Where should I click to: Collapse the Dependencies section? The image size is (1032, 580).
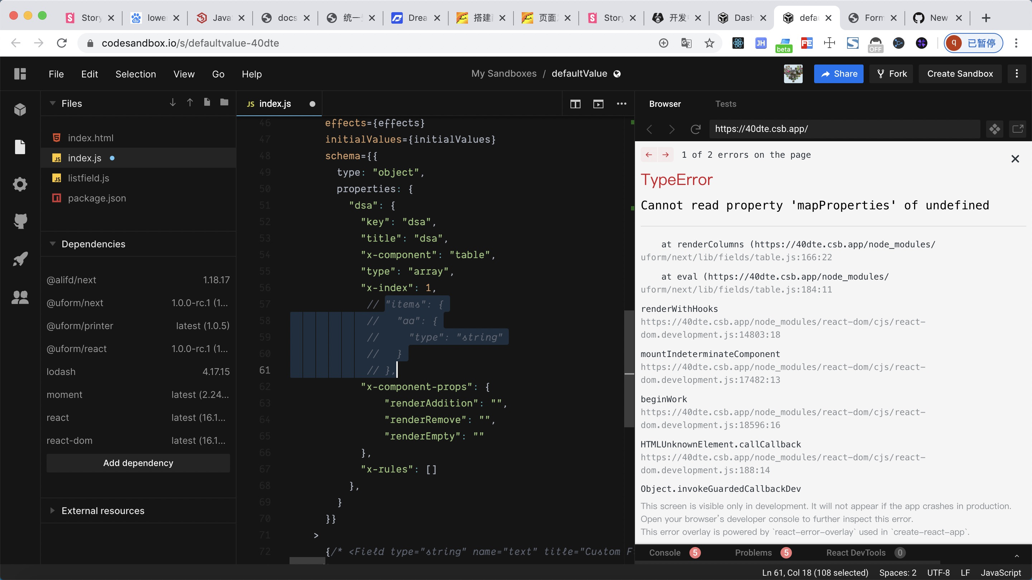click(52, 244)
